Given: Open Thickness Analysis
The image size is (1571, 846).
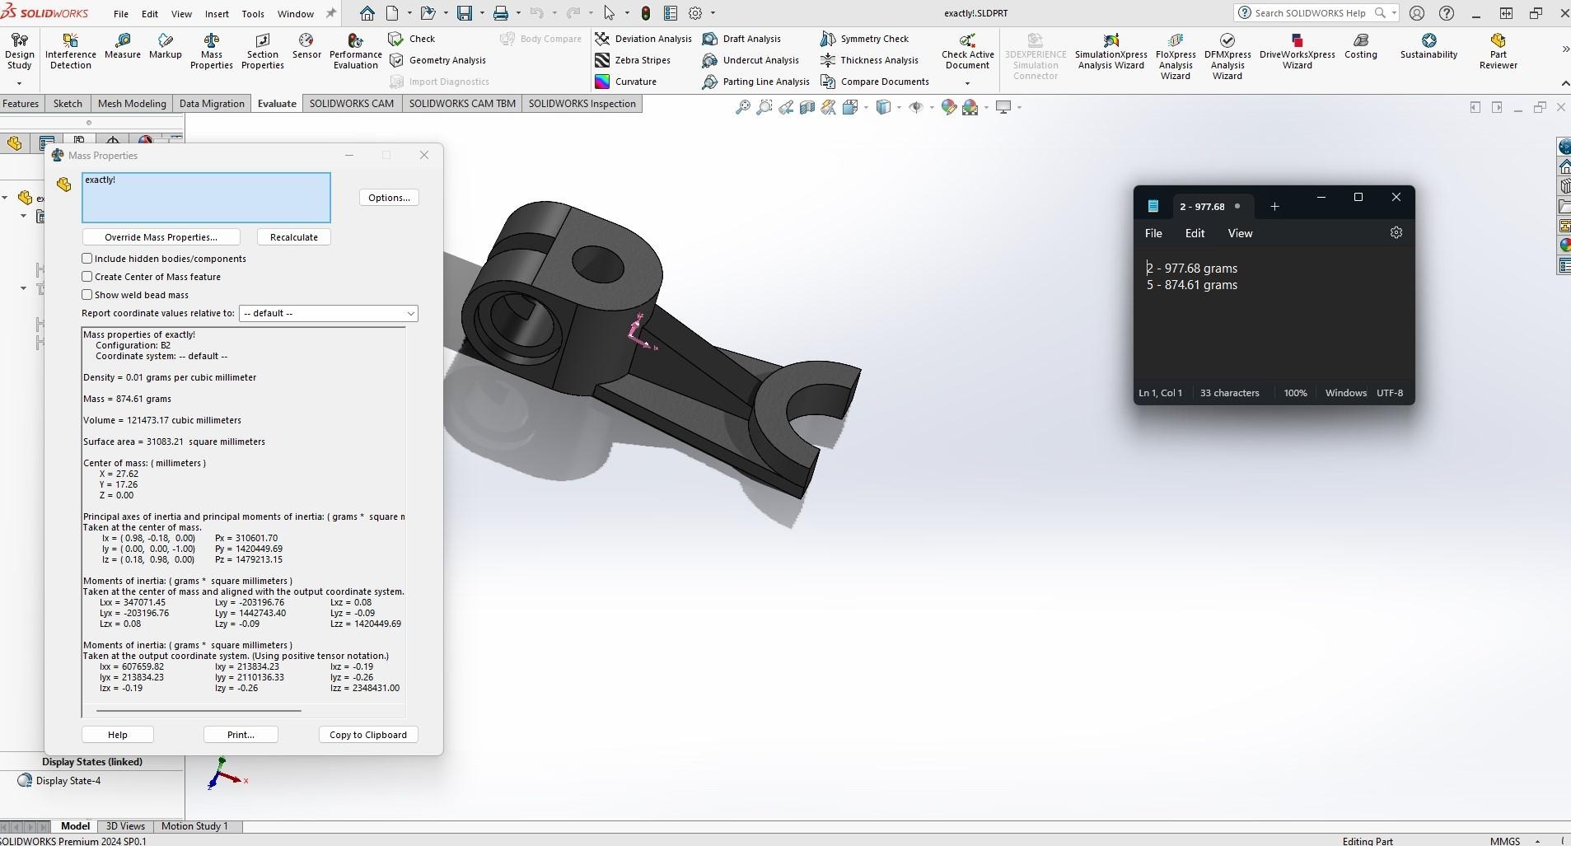Looking at the screenshot, I should pos(869,60).
